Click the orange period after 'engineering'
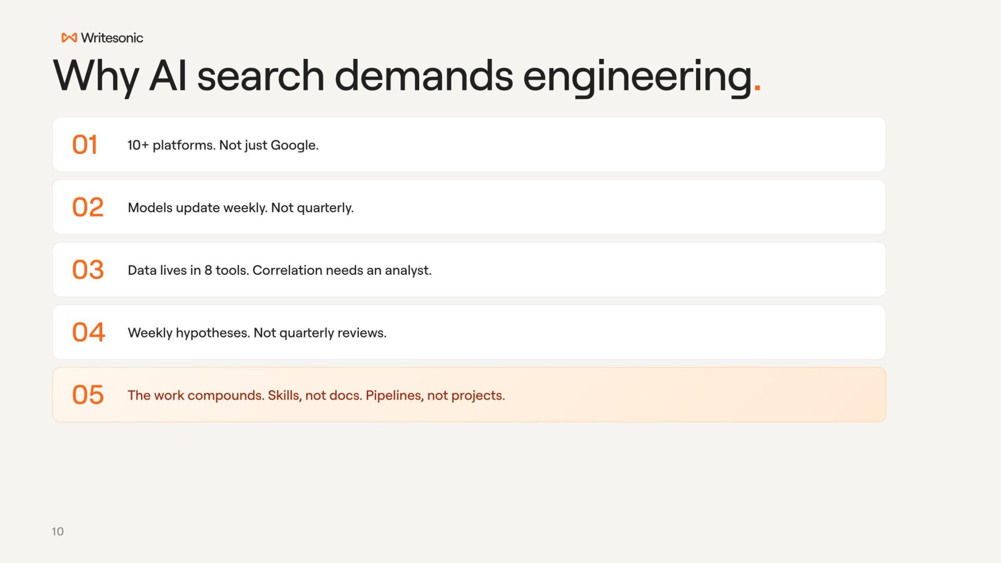The height and width of the screenshot is (563, 1001). pos(758,89)
